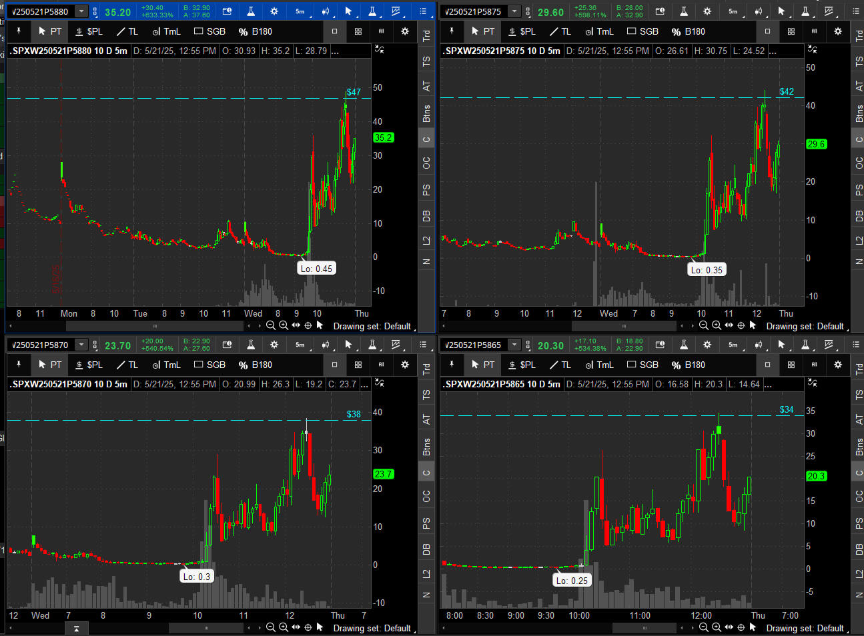Viewport: 864px width, 636px height.
Task: Open chart settings gear beside the 5865 5m timeframe button
Action: point(707,345)
